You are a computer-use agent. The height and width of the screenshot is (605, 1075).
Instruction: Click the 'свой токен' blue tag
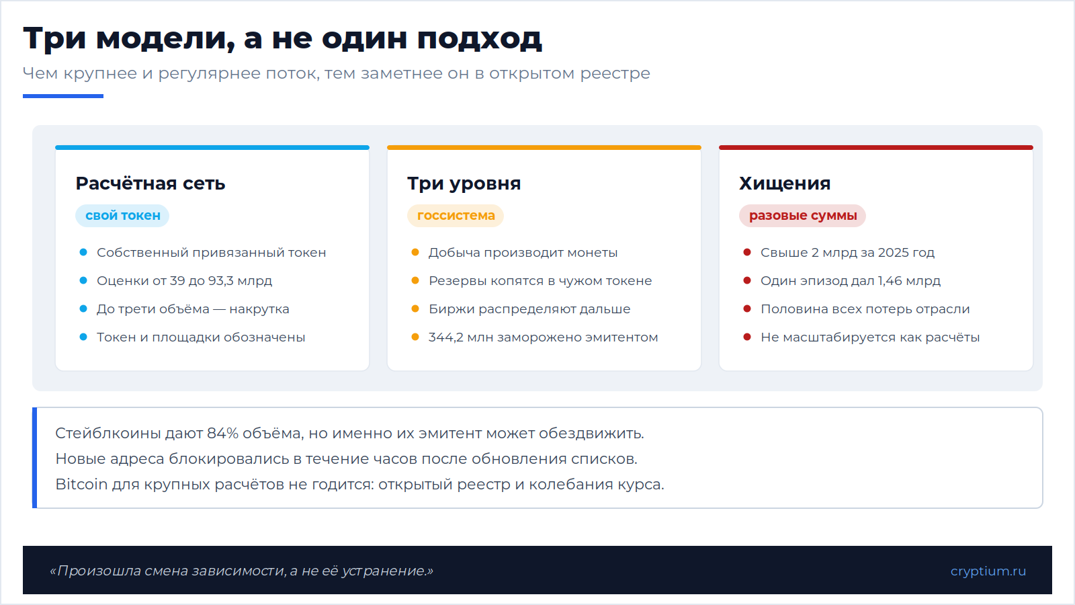pos(122,216)
